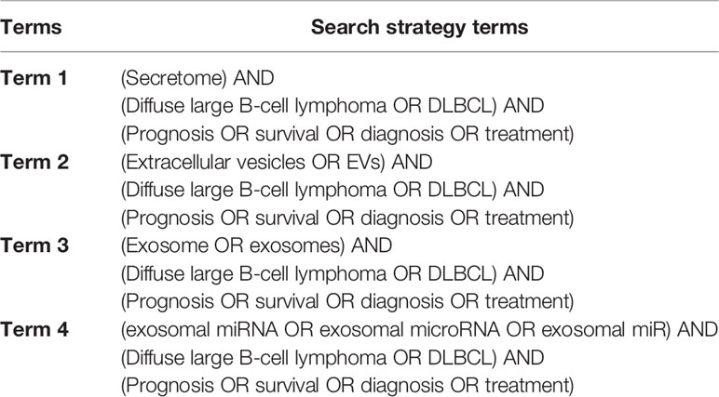Click the DLBCL line under Term 1
719x397 pixels.
coord(332,106)
